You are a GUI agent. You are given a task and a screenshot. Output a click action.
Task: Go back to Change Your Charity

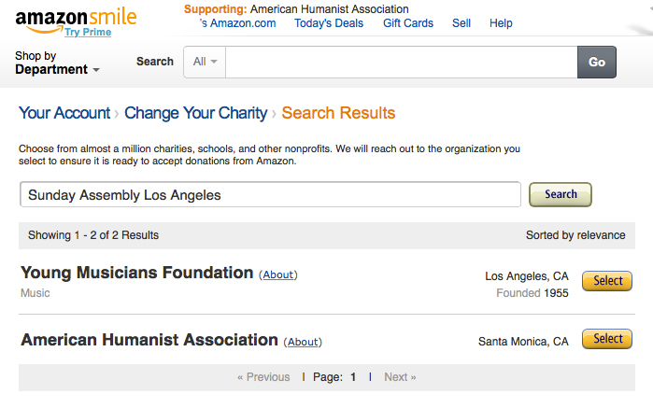196,113
